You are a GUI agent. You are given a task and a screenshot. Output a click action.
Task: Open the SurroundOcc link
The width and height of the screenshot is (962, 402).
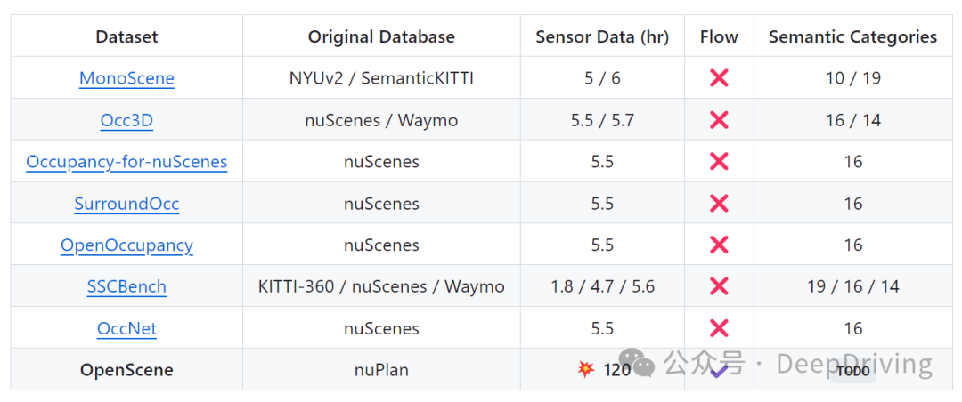[x=126, y=204]
